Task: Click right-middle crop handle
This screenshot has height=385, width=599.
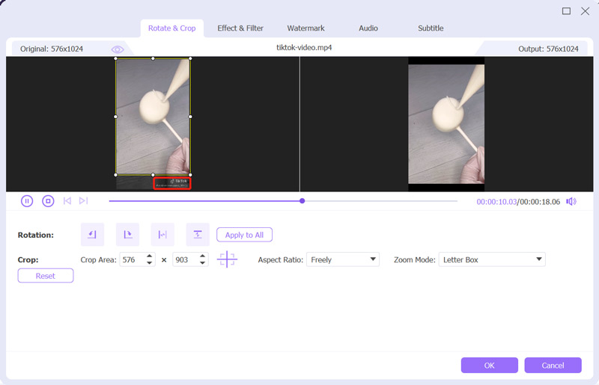Action: click(190, 117)
